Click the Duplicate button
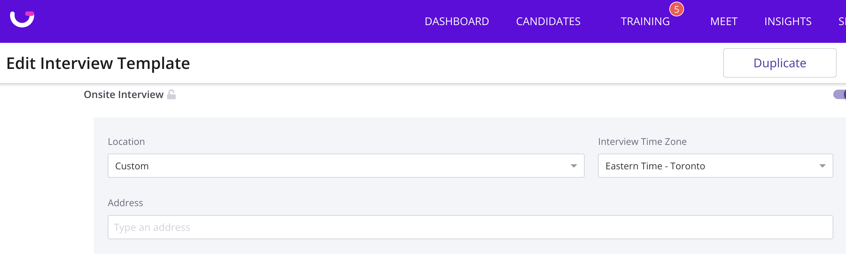Viewport: 846px width, 261px height. pyautogui.click(x=780, y=63)
